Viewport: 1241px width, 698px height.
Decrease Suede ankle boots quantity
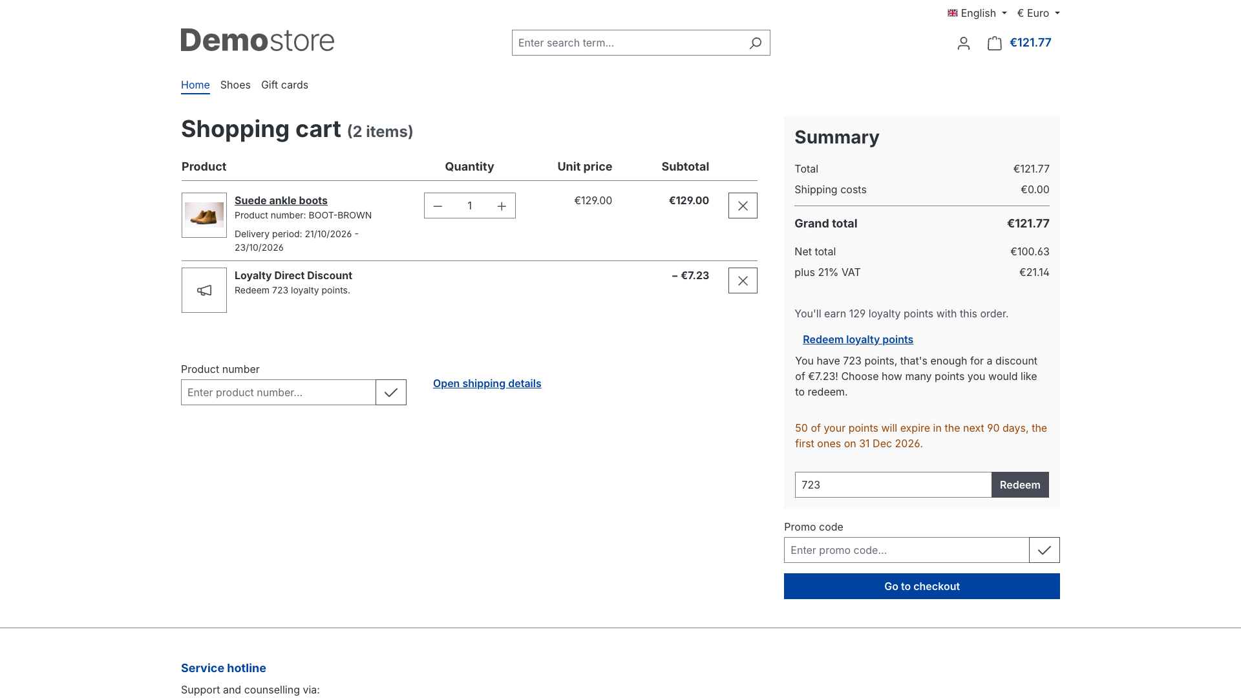point(438,206)
